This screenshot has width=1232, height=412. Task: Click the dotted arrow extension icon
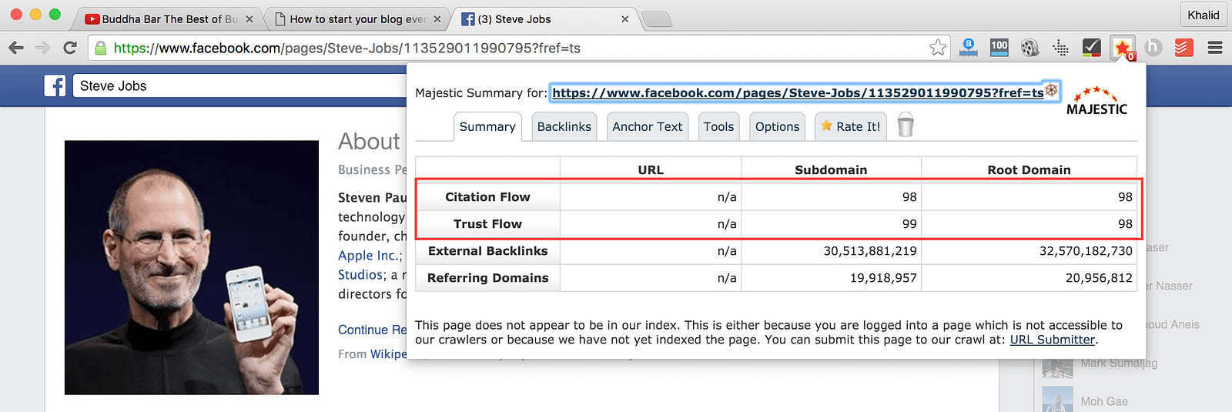click(x=1060, y=48)
